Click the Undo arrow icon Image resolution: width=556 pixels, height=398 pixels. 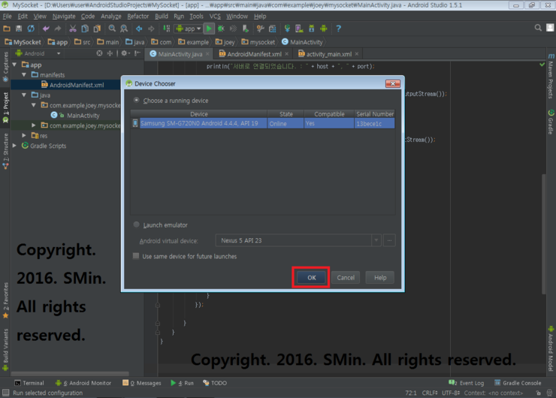coord(46,29)
